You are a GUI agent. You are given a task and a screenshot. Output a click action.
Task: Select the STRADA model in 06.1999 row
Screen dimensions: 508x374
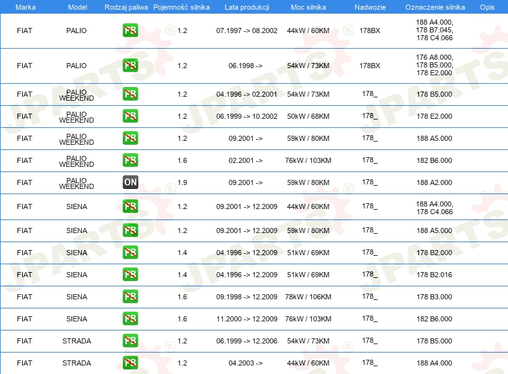(x=77, y=341)
